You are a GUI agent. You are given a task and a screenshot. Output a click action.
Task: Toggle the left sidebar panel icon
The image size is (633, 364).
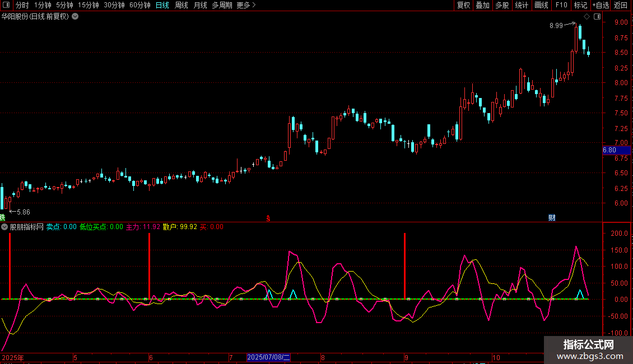pyautogui.click(x=6, y=5)
